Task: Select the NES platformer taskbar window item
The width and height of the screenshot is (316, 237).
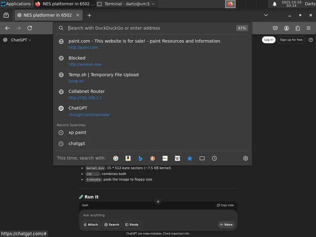Action: (64, 4)
